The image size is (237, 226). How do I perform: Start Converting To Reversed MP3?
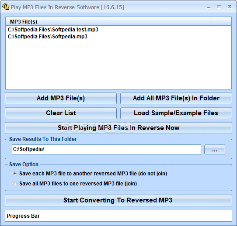click(118, 200)
